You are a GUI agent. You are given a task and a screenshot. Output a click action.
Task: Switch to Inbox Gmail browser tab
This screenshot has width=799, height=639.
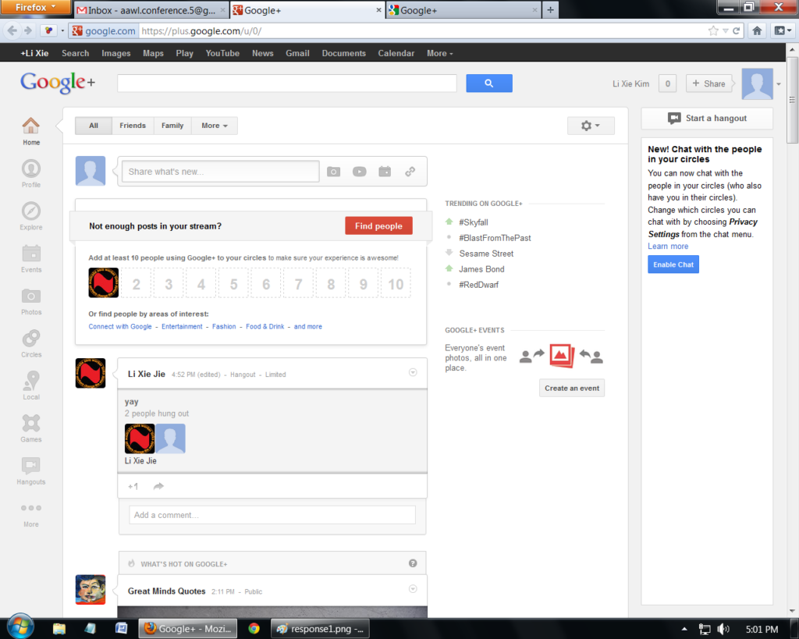[151, 10]
